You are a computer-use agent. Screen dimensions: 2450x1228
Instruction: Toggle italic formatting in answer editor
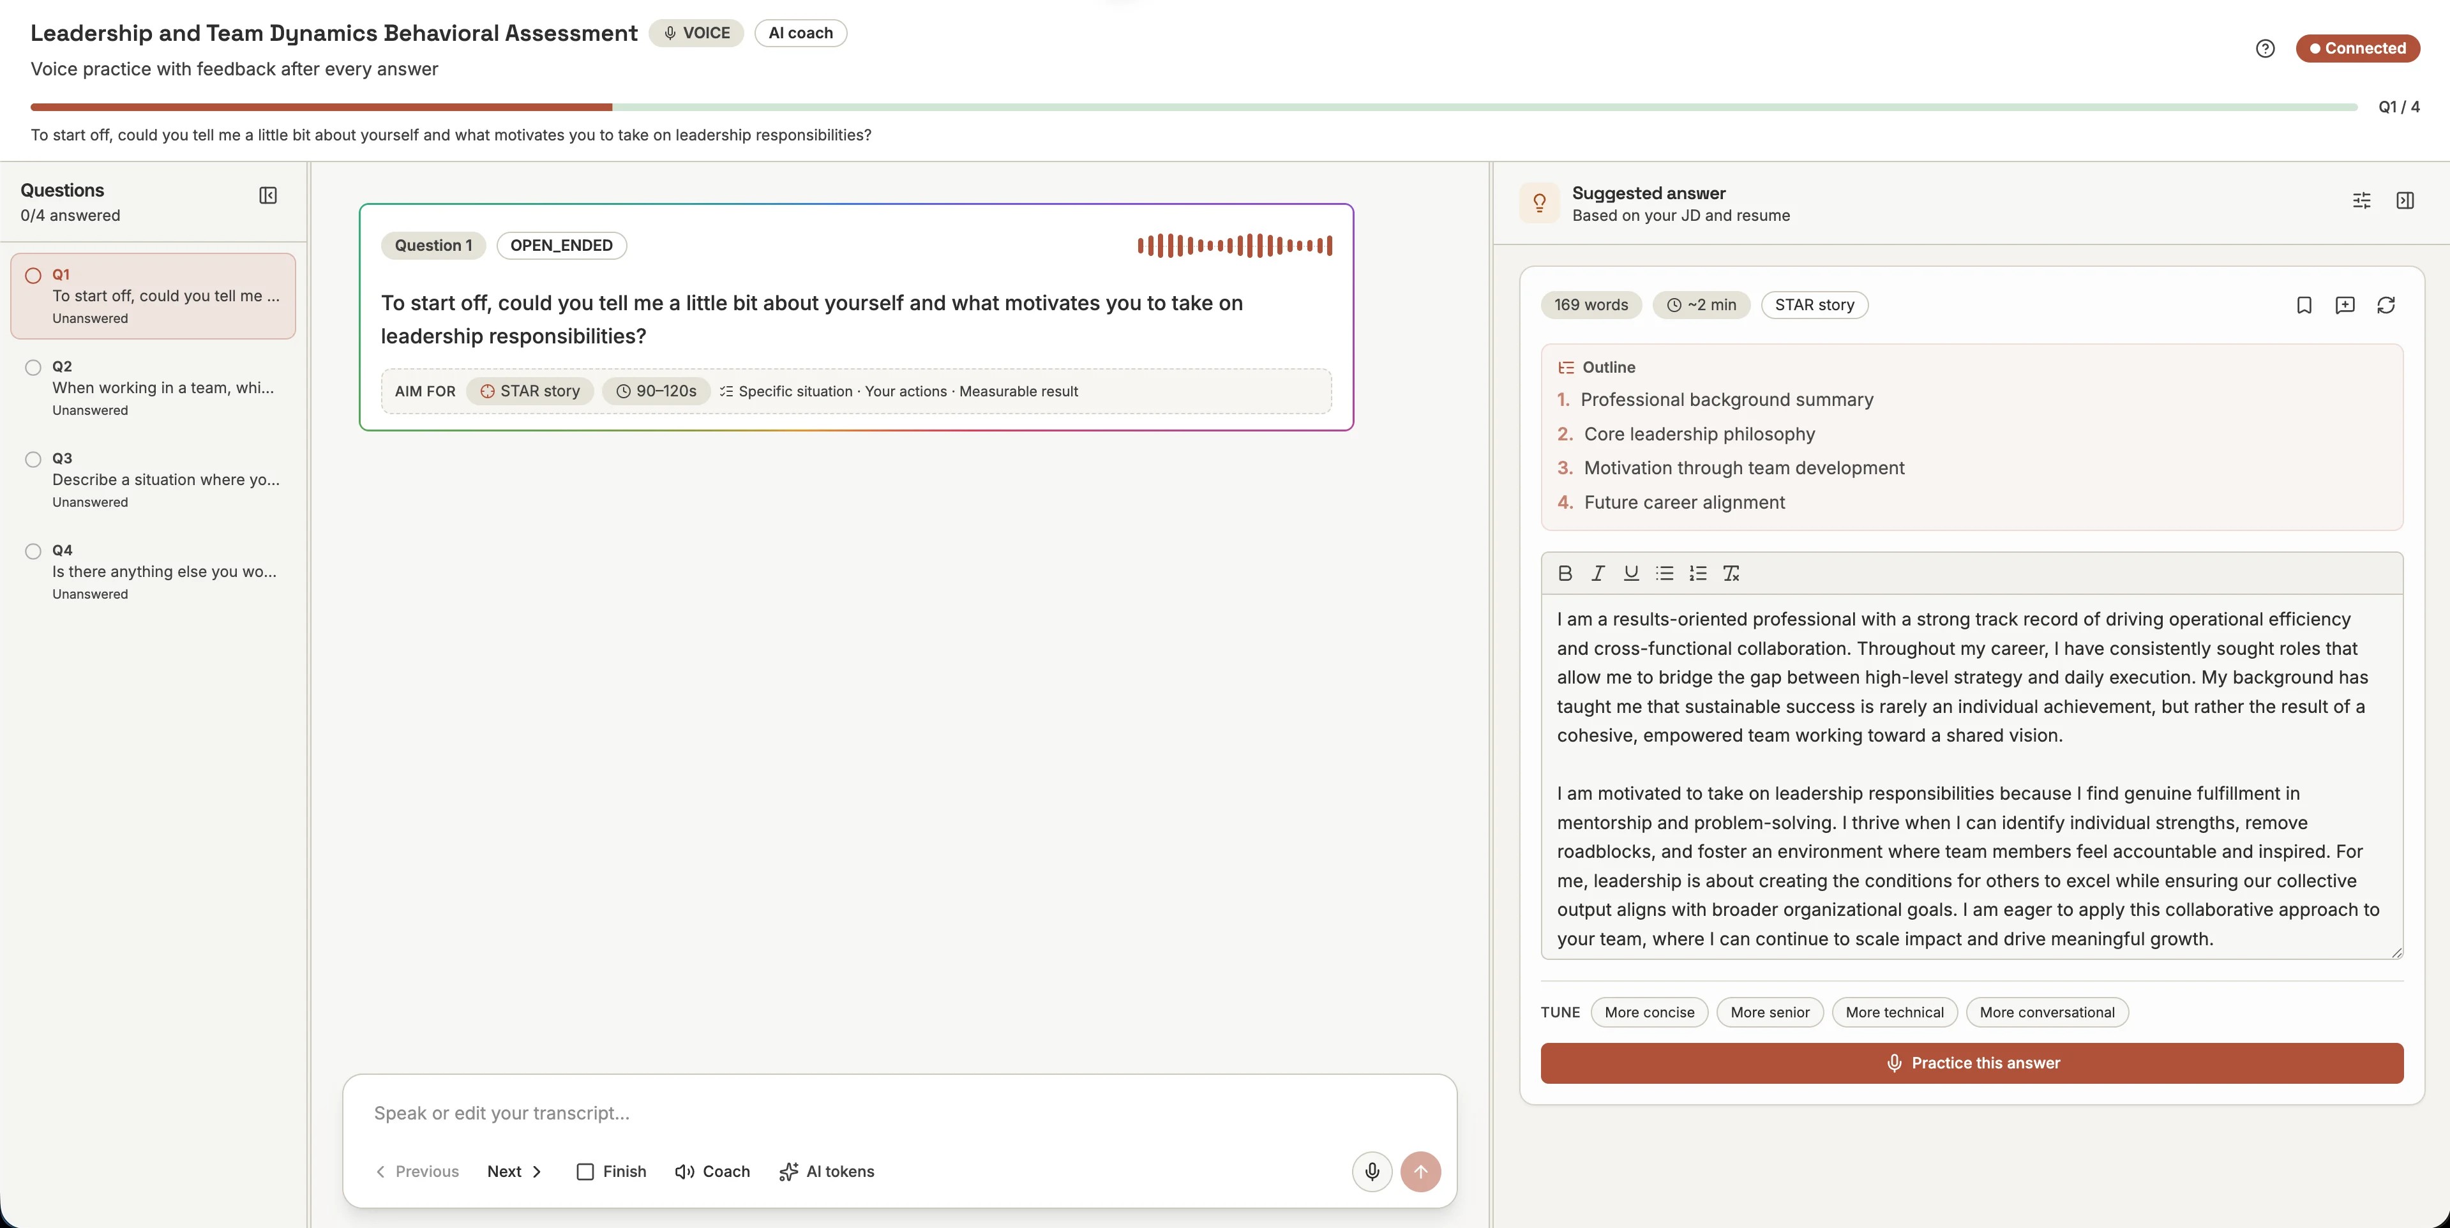click(1598, 573)
